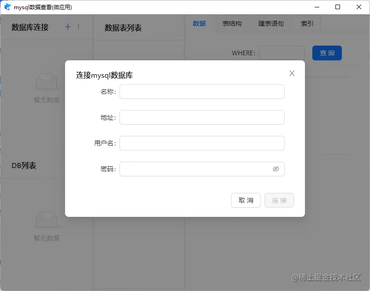The height and width of the screenshot is (291, 370).
Task: Click the 数据库连接 heading
Action: (x=30, y=27)
